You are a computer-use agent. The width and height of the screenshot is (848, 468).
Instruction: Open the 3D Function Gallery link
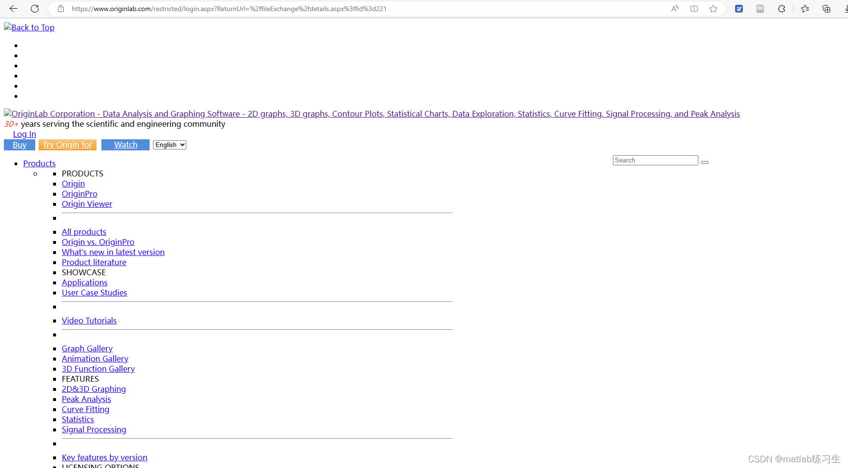click(x=98, y=369)
